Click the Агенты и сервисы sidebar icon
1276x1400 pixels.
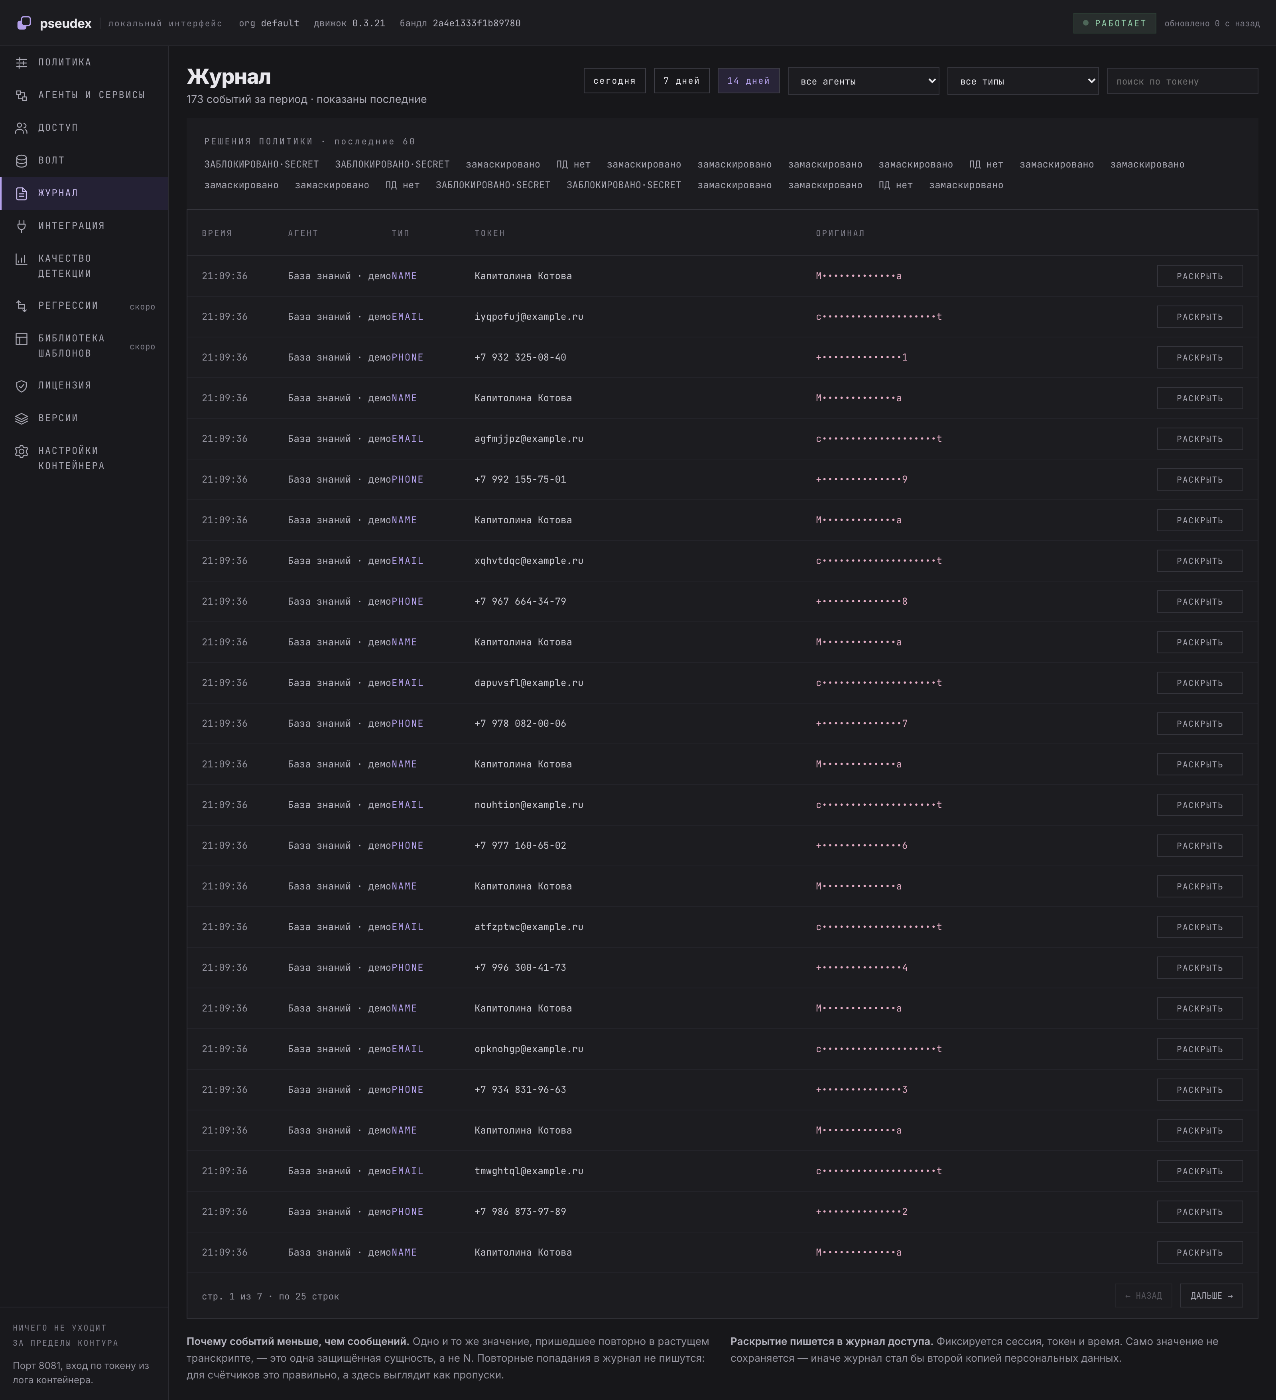click(22, 95)
